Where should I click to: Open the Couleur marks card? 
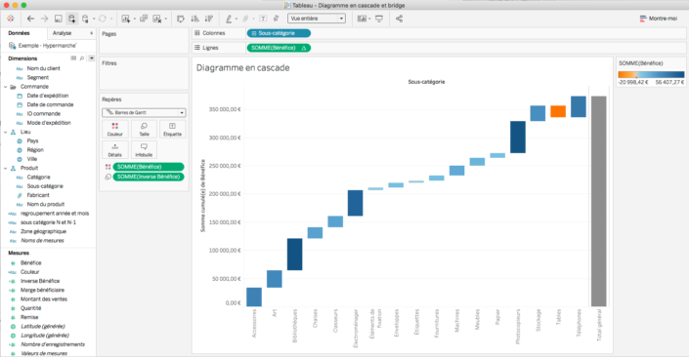[115, 130]
